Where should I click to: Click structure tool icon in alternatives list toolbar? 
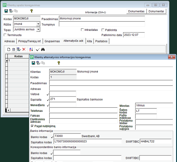click(19, 49)
